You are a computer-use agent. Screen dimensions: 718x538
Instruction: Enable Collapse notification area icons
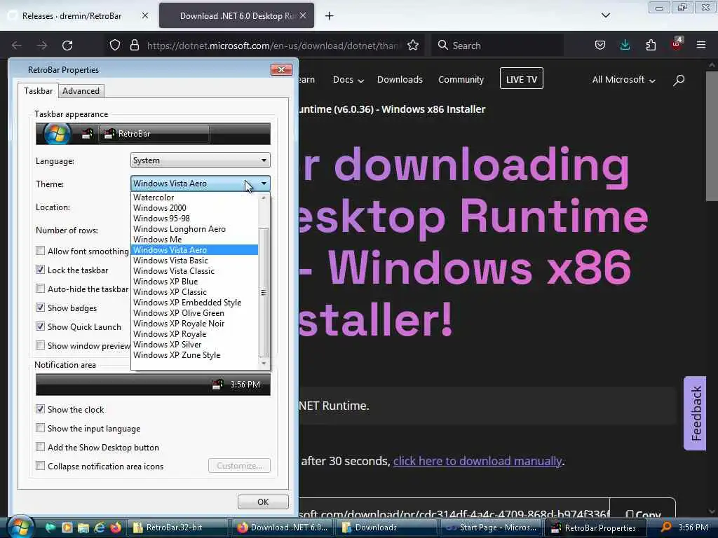[40, 466]
